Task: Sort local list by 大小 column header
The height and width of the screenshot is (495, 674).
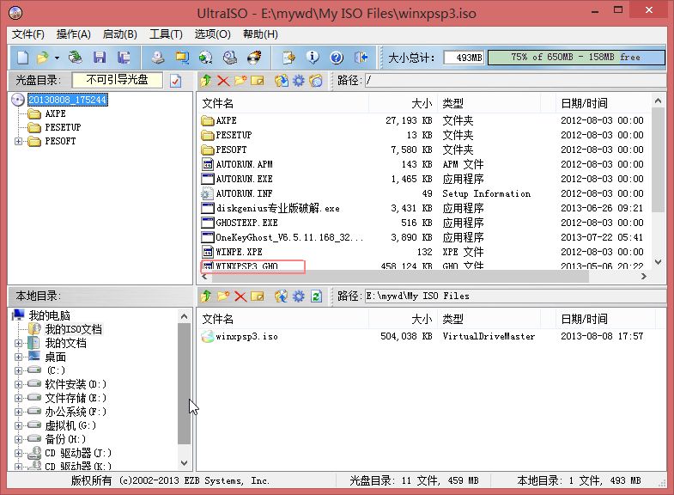Action: point(404,319)
